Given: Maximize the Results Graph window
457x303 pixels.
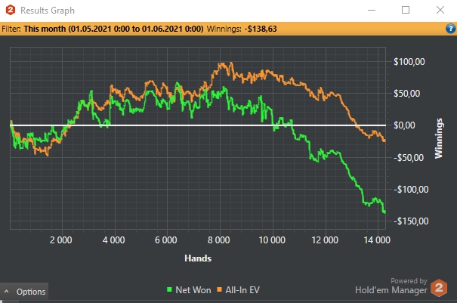Looking at the screenshot, I should click(x=406, y=11).
